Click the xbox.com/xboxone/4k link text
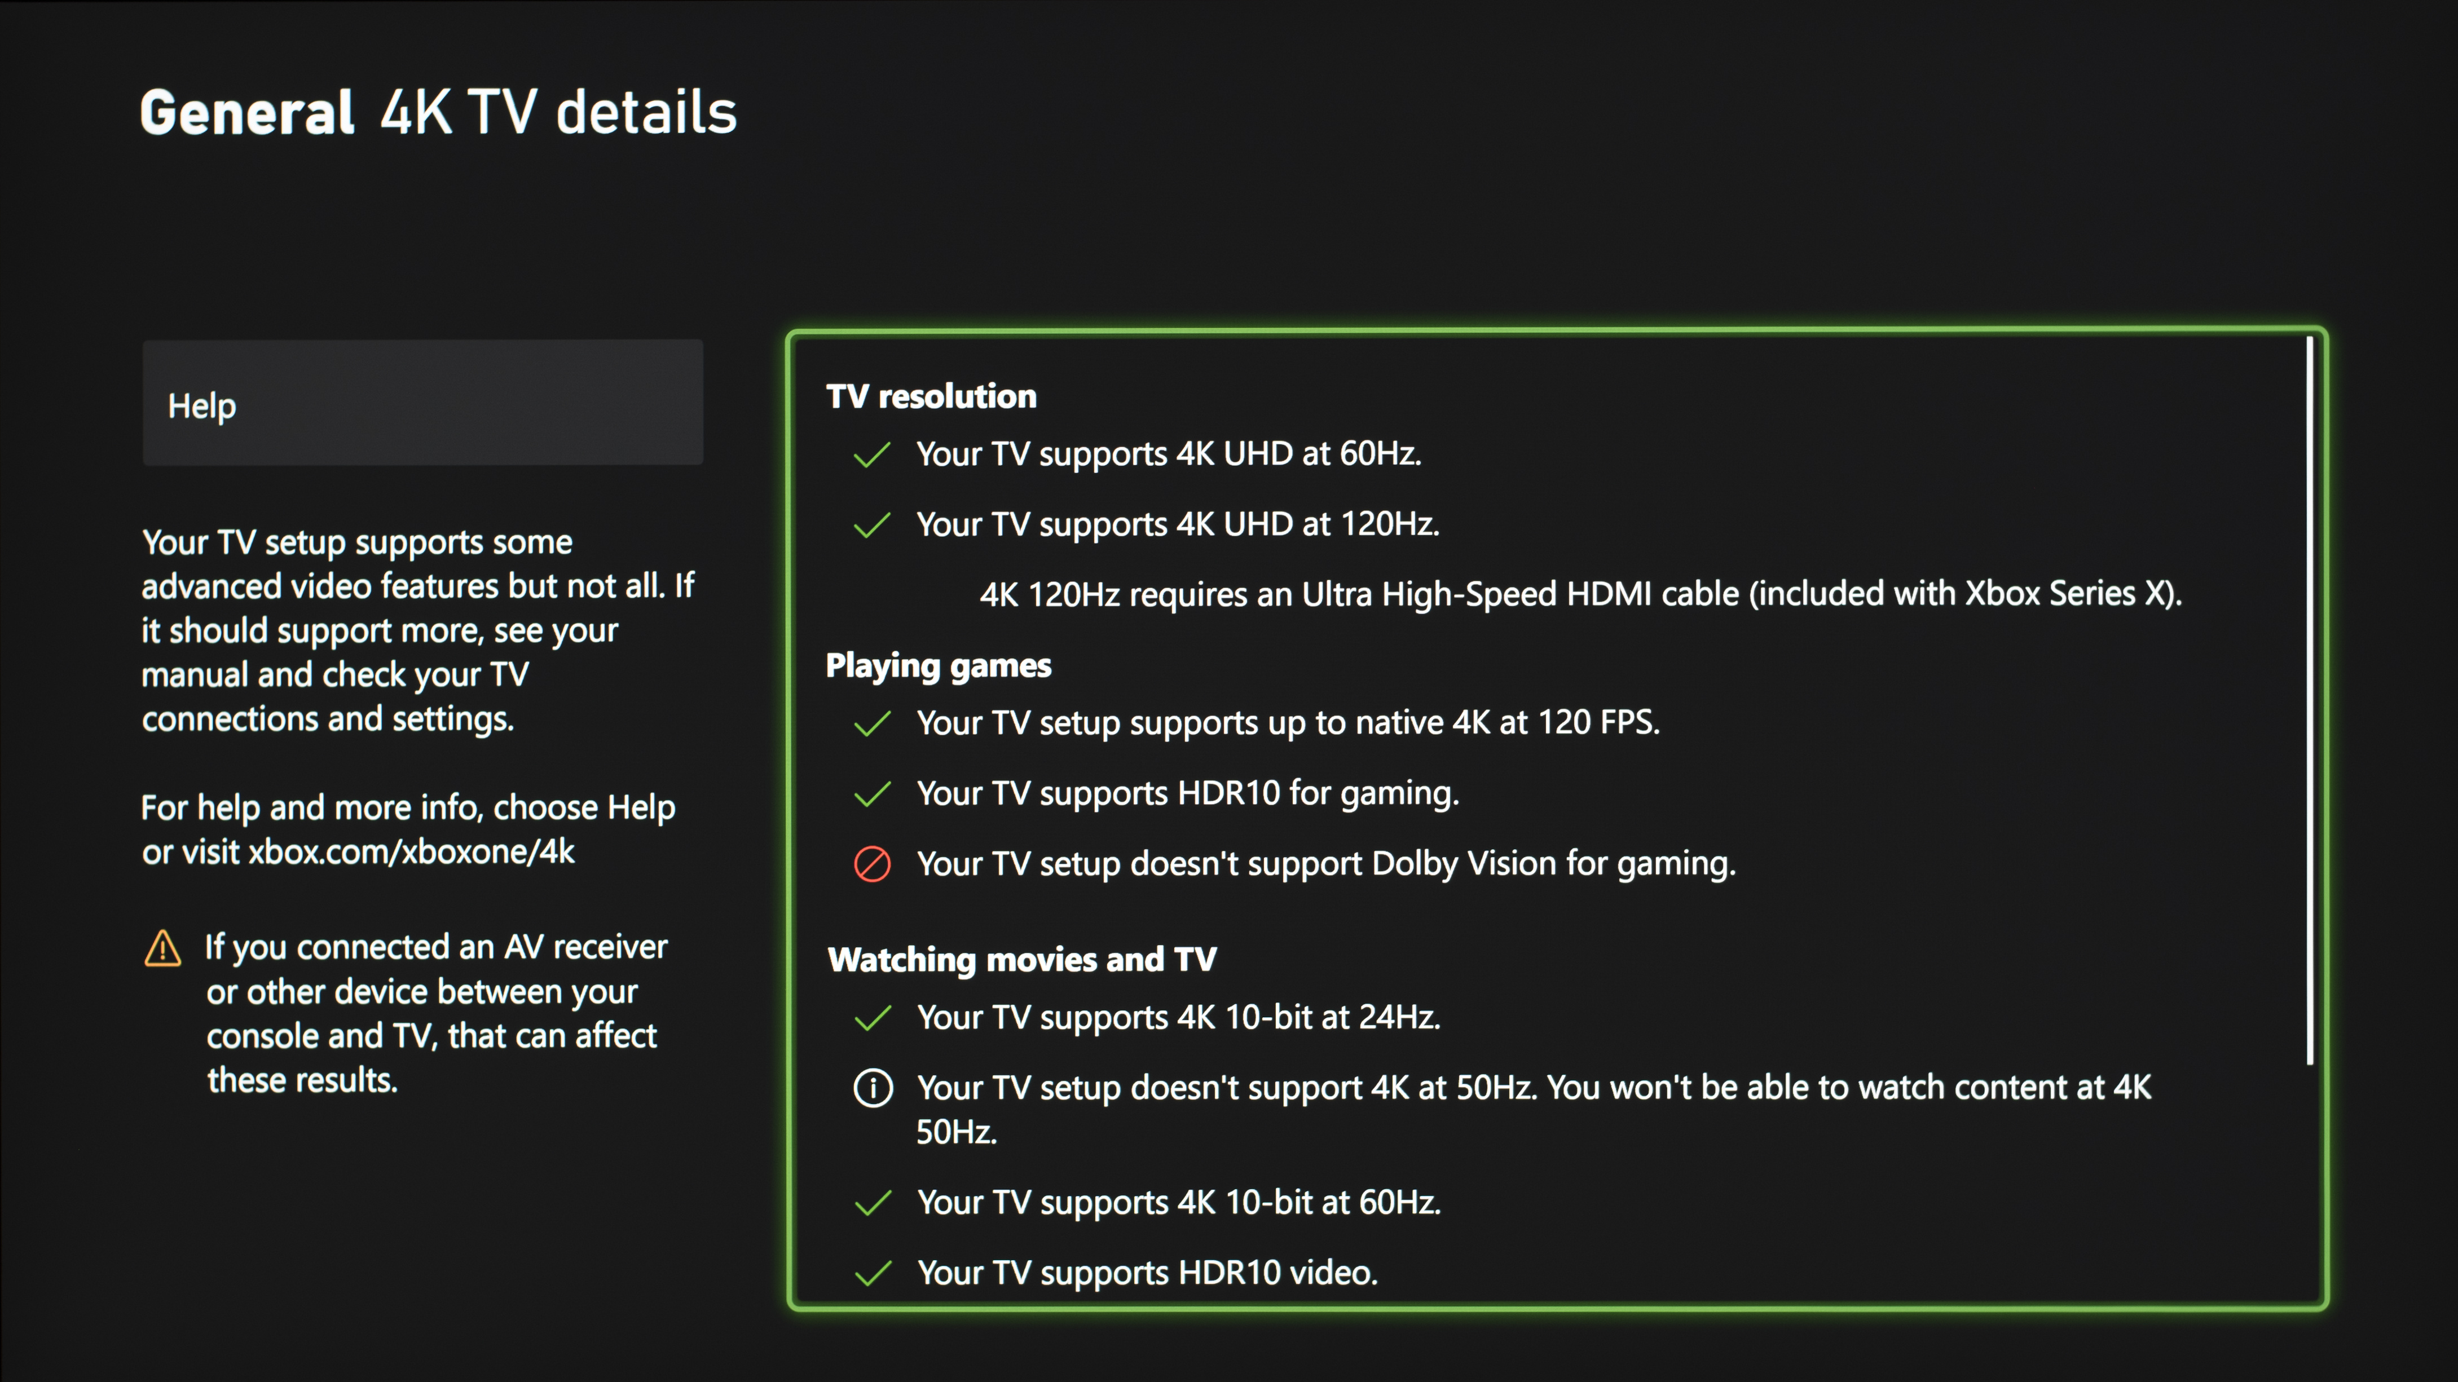 [x=411, y=852]
